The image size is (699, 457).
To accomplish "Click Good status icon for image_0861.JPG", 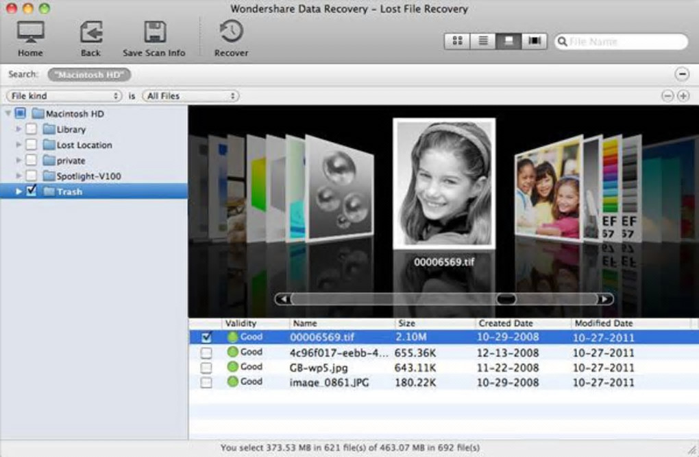I will coord(232,382).
